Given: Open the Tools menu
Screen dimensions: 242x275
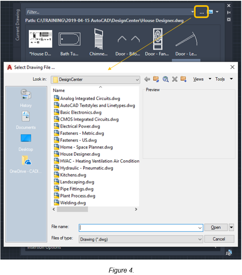Looking at the screenshot, I should tap(220, 79).
